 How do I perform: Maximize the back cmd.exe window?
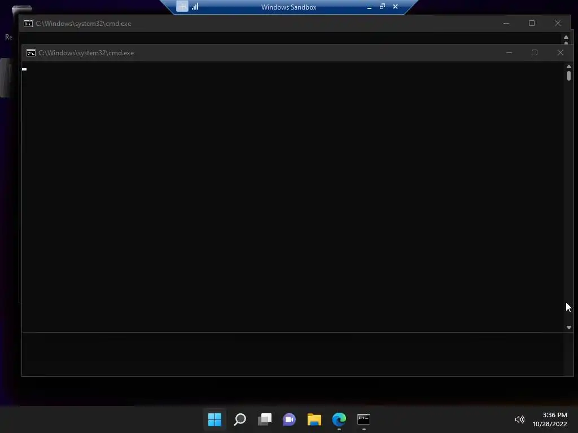(x=532, y=23)
